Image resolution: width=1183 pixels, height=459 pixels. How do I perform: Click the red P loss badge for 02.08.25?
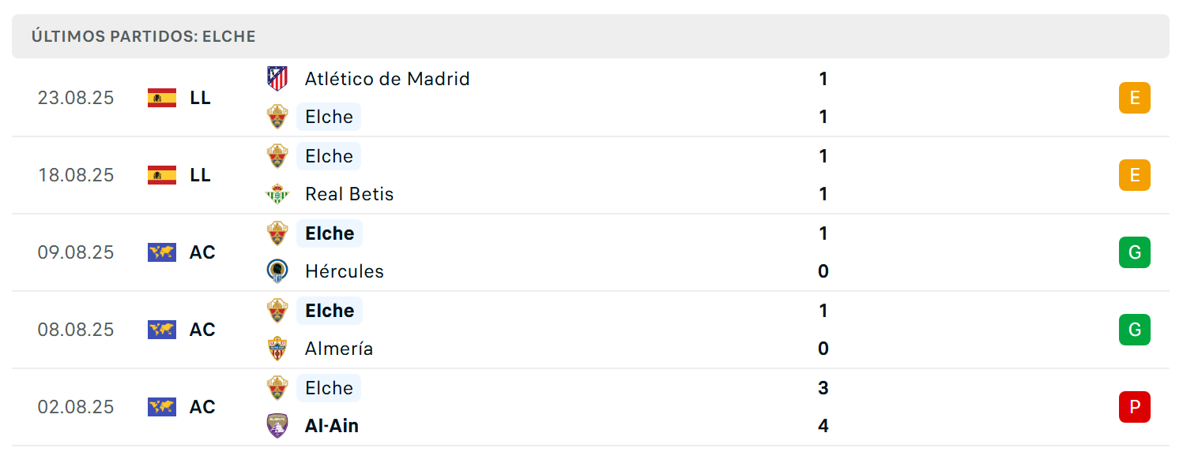coord(1135,407)
